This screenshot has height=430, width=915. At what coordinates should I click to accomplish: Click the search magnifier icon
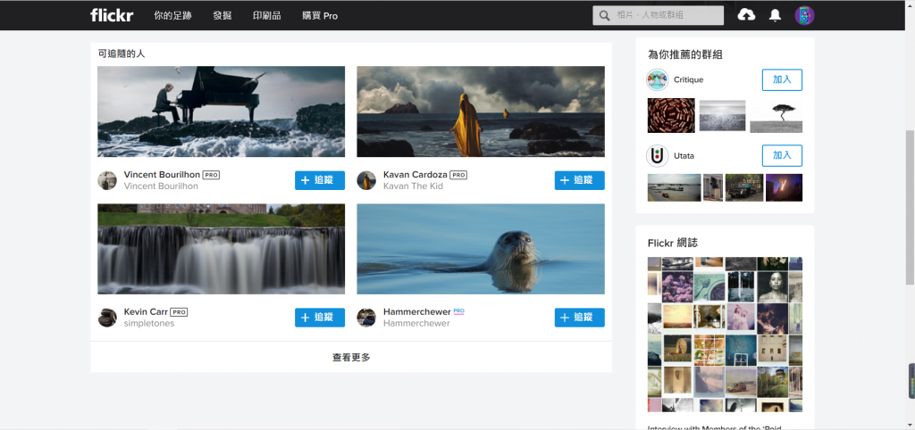click(605, 16)
